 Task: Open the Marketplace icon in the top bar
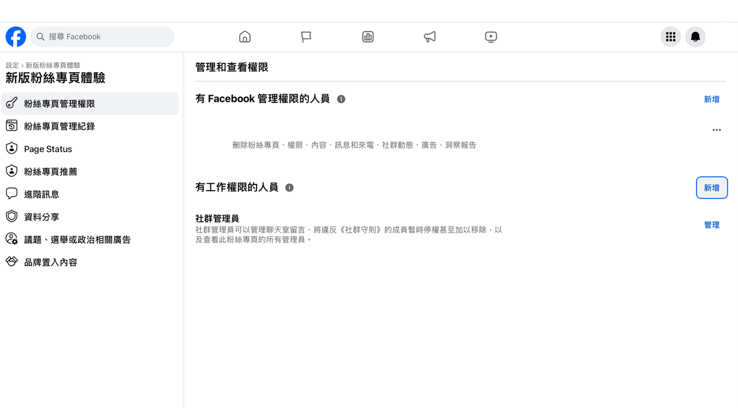(368, 37)
